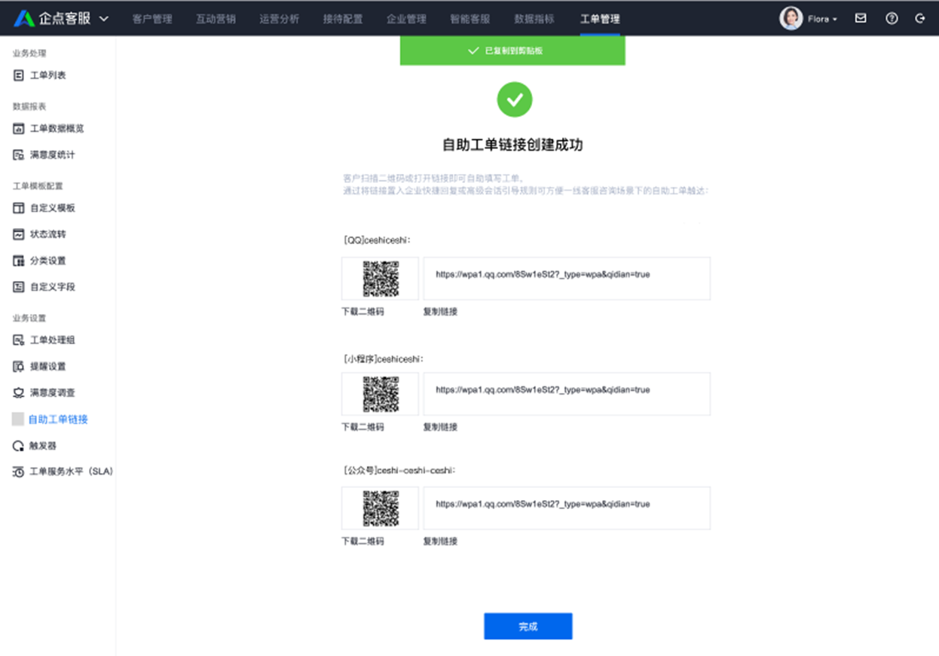Open the help question mark icon
Viewport: 939px width, 656px height.
point(892,19)
